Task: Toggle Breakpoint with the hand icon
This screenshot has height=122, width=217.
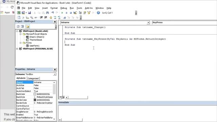Action: pyautogui.click(x=51, y=17)
